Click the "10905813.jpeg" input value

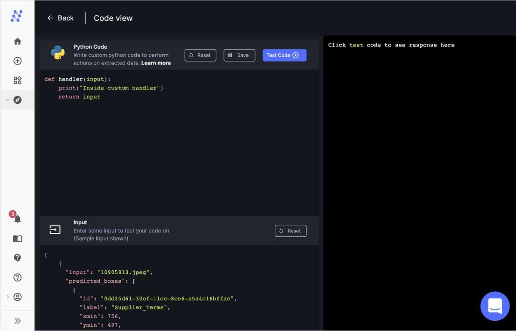[123, 272]
